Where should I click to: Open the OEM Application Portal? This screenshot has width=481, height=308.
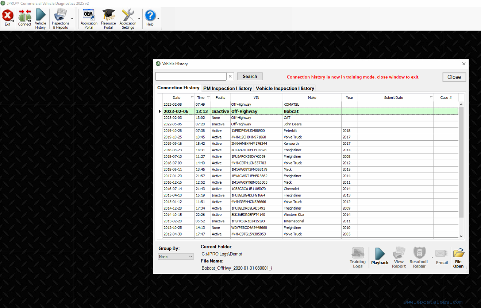[89, 19]
